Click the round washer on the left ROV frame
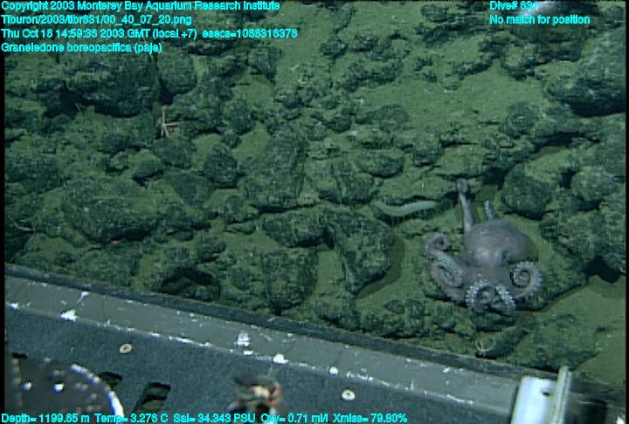629x424 pixels. click(126, 348)
